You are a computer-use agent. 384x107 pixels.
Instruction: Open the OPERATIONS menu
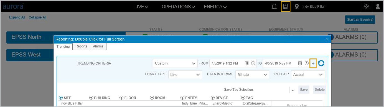(x=178, y=7)
